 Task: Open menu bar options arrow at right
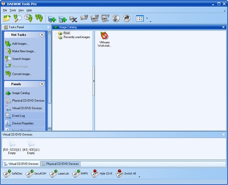[x=225, y=11]
